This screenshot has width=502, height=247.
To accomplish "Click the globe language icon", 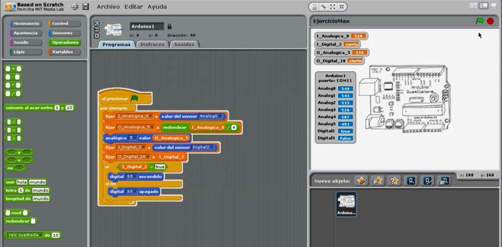I will point(75,7).
